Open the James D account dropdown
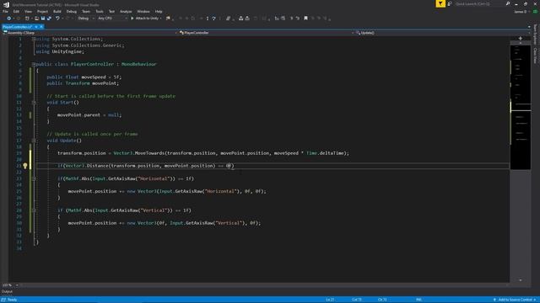 (x=521, y=12)
